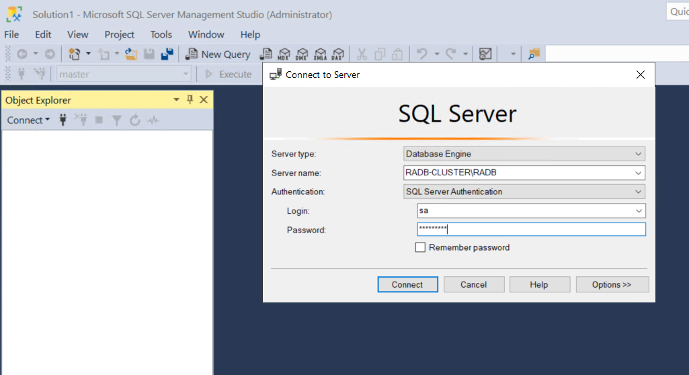Click the Navigate Forward toolbar icon
The height and width of the screenshot is (375, 689).
point(50,54)
